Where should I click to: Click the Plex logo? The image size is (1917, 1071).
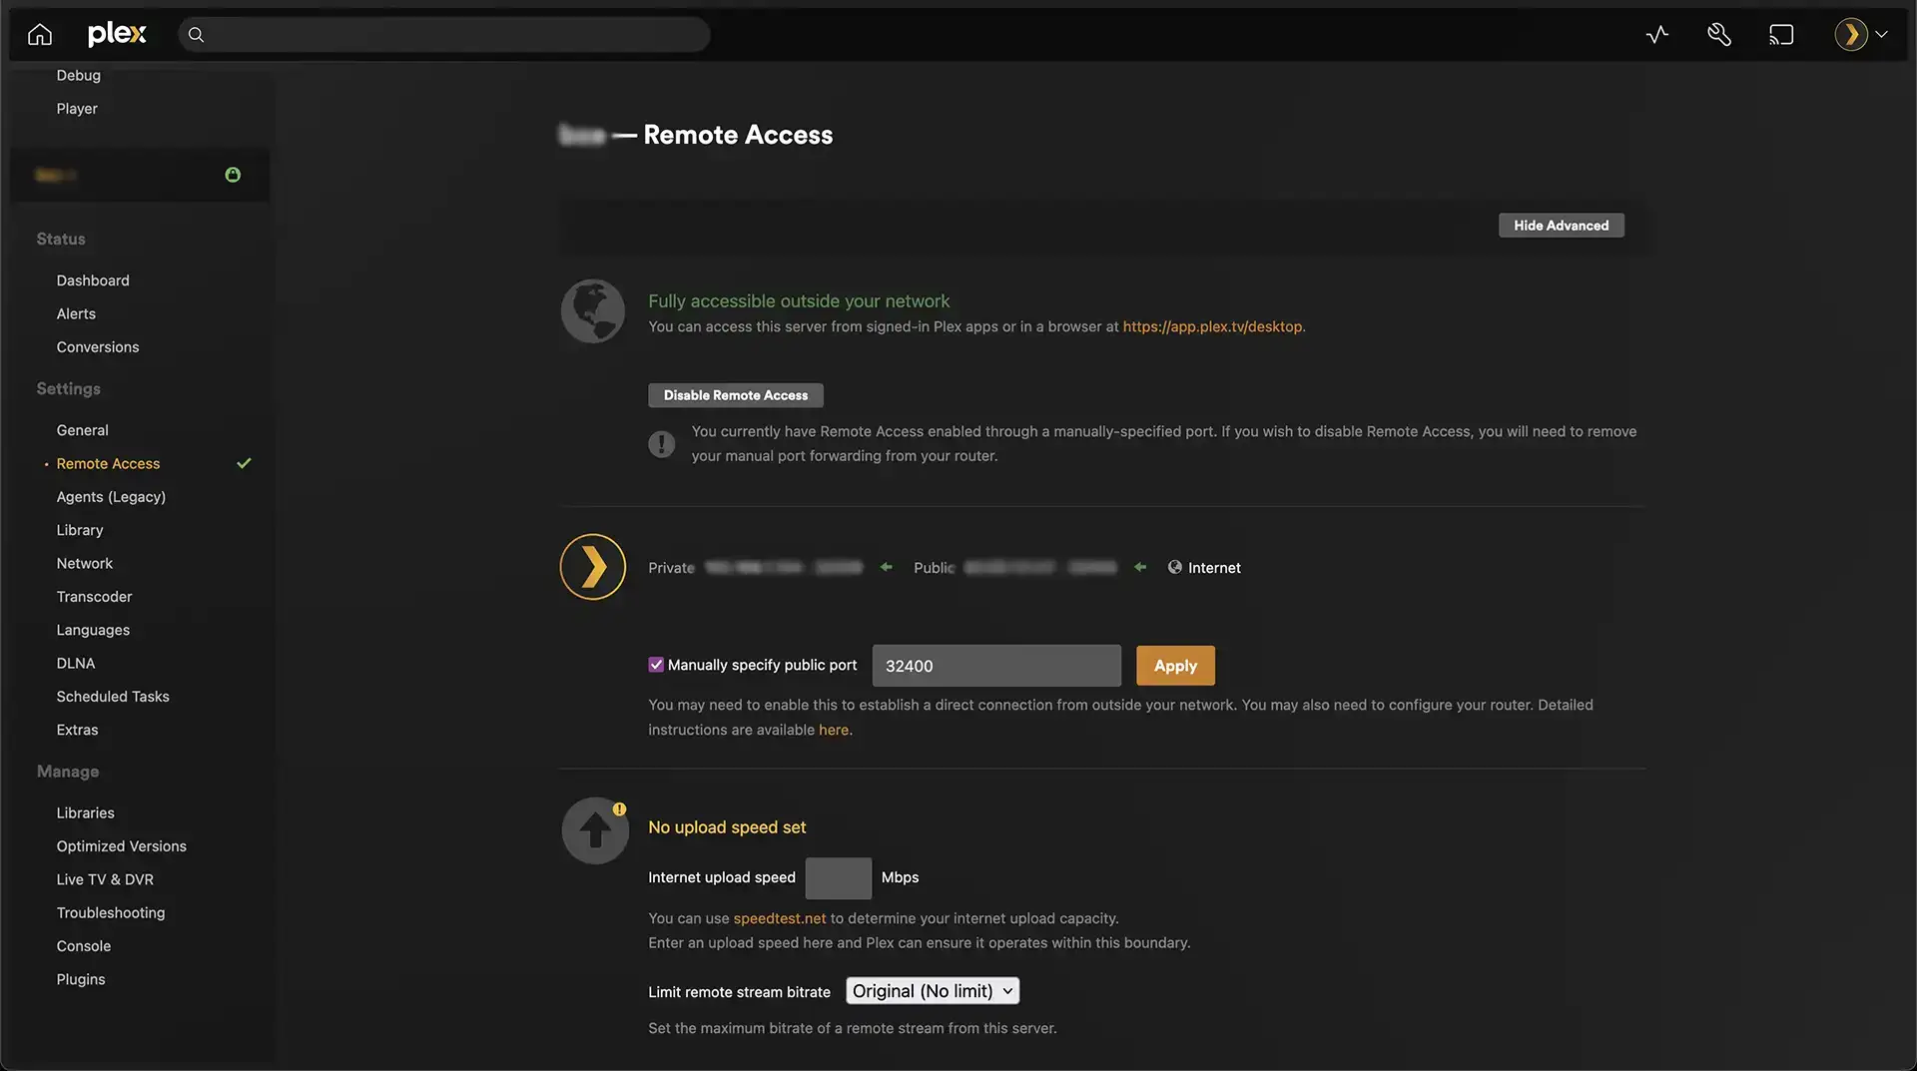117,33
